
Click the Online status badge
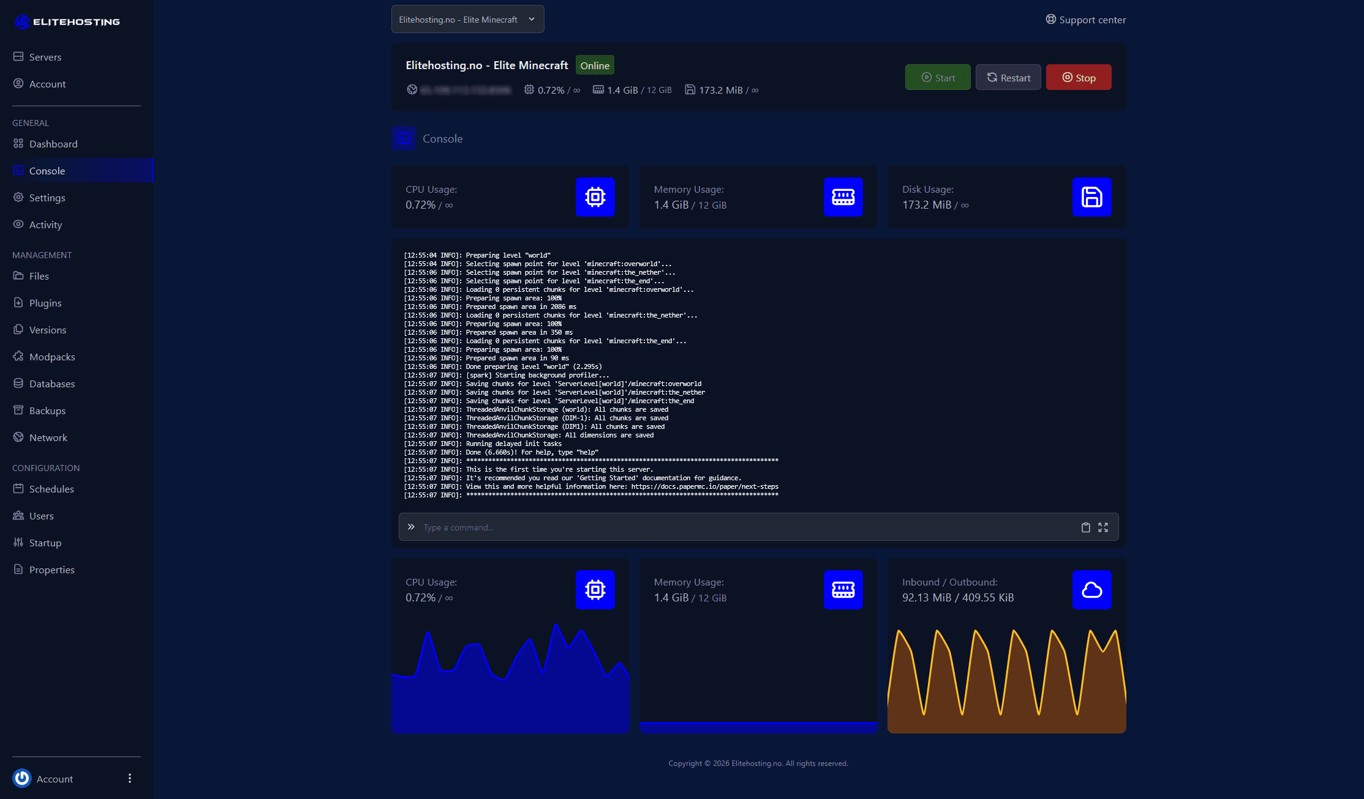[595, 65]
